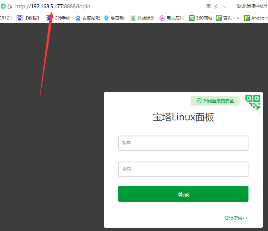Focus the 密码 password input field

(x=183, y=169)
